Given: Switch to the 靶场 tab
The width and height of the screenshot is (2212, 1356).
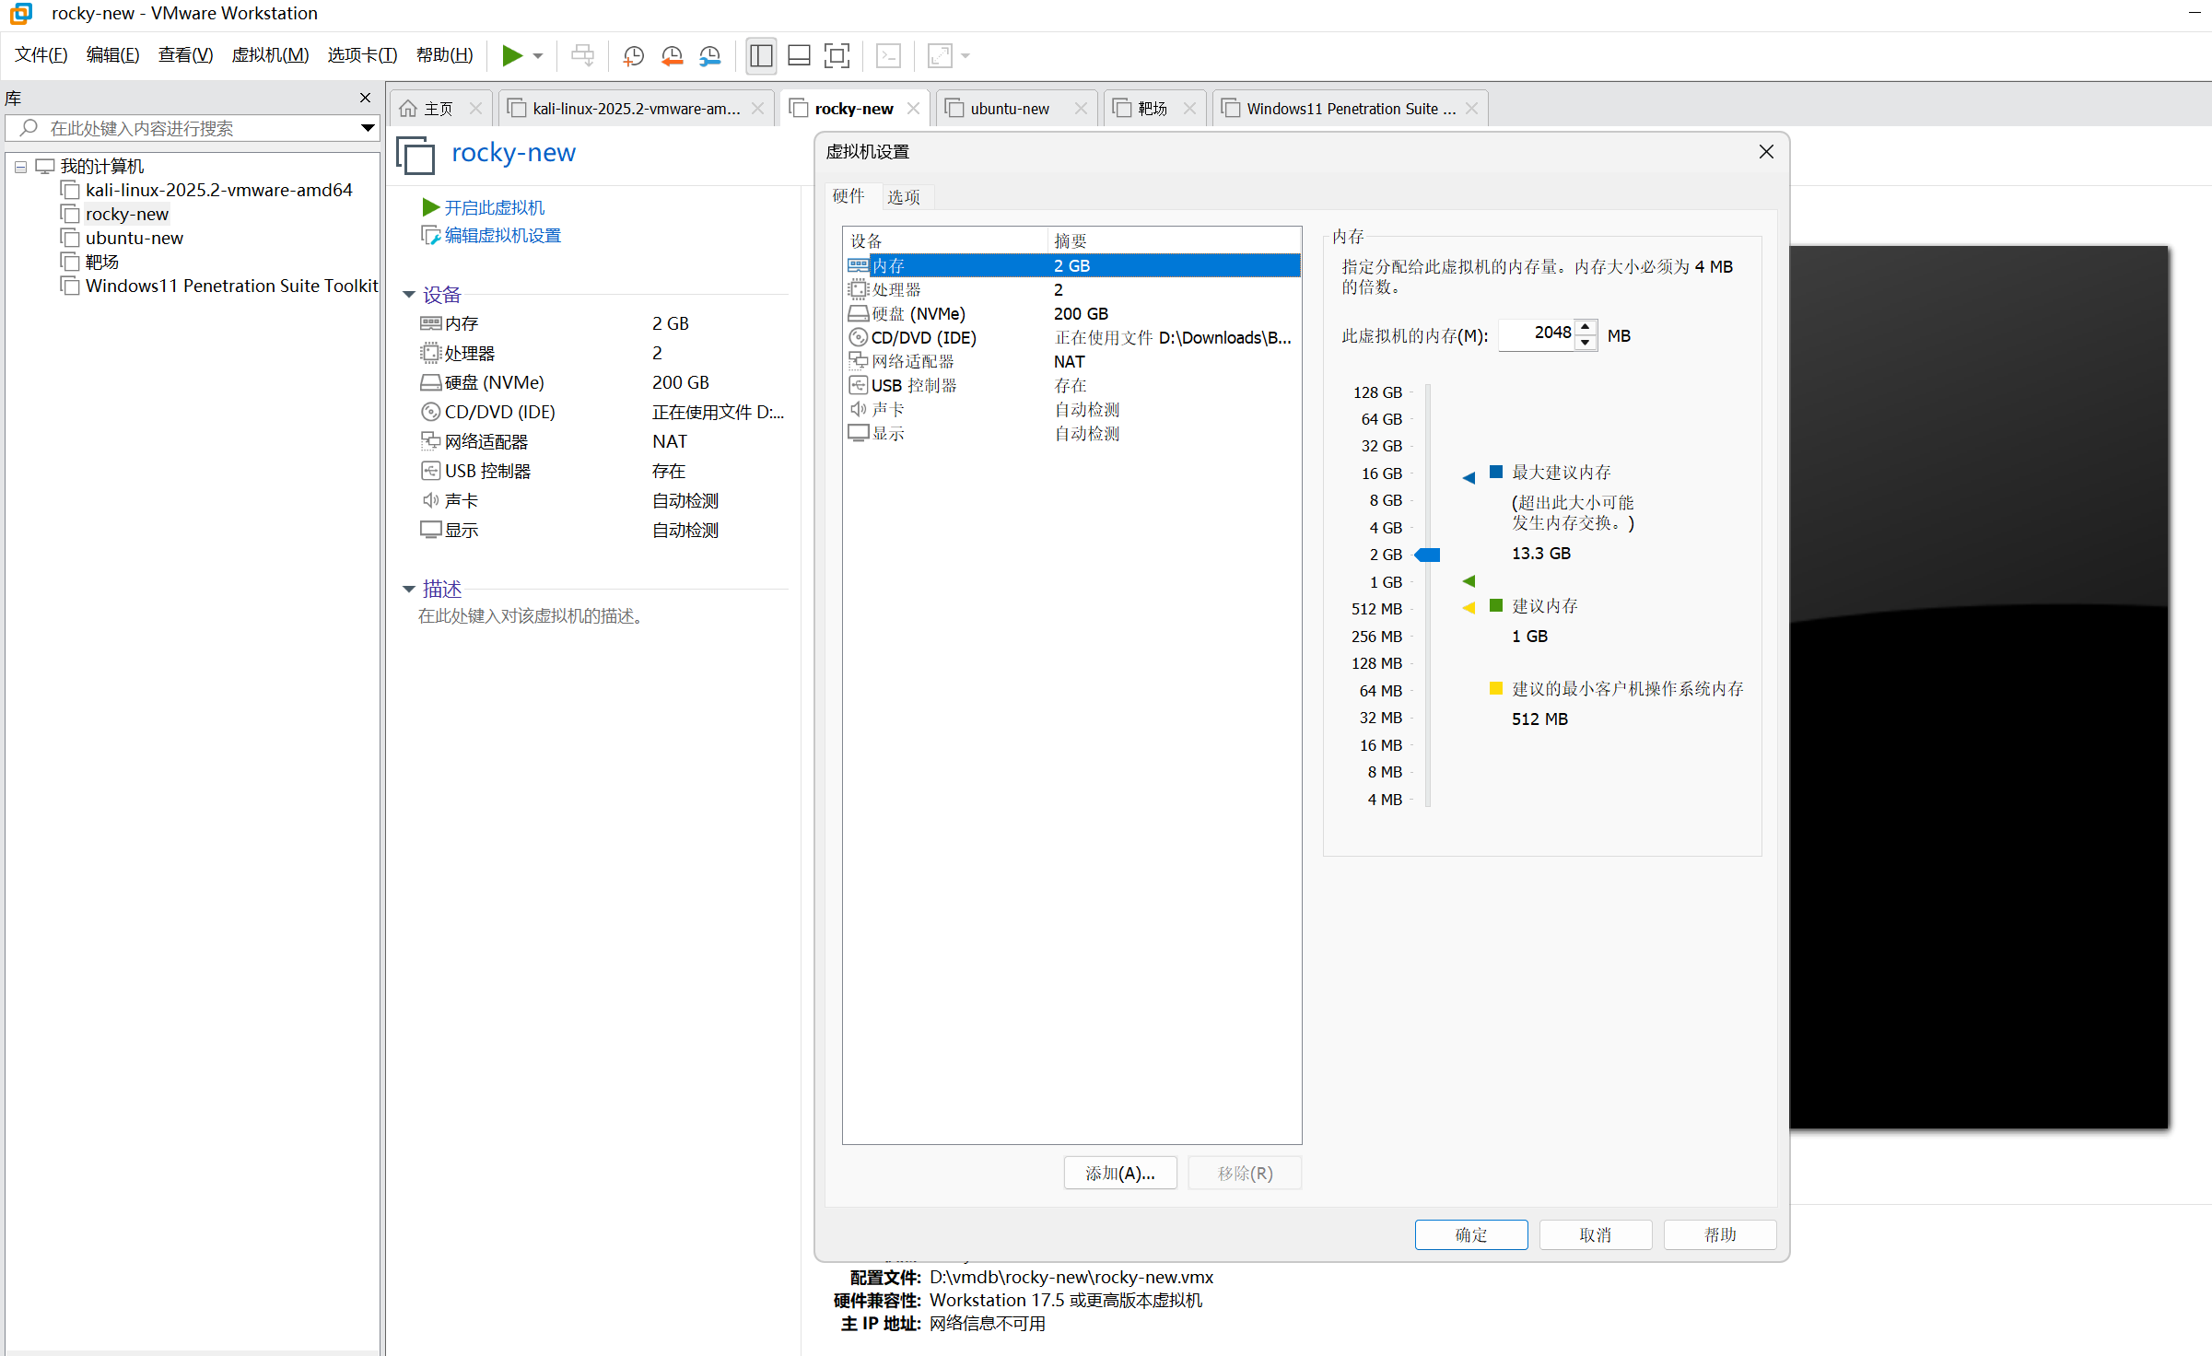Looking at the screenshot, I should click(1152, 109).
